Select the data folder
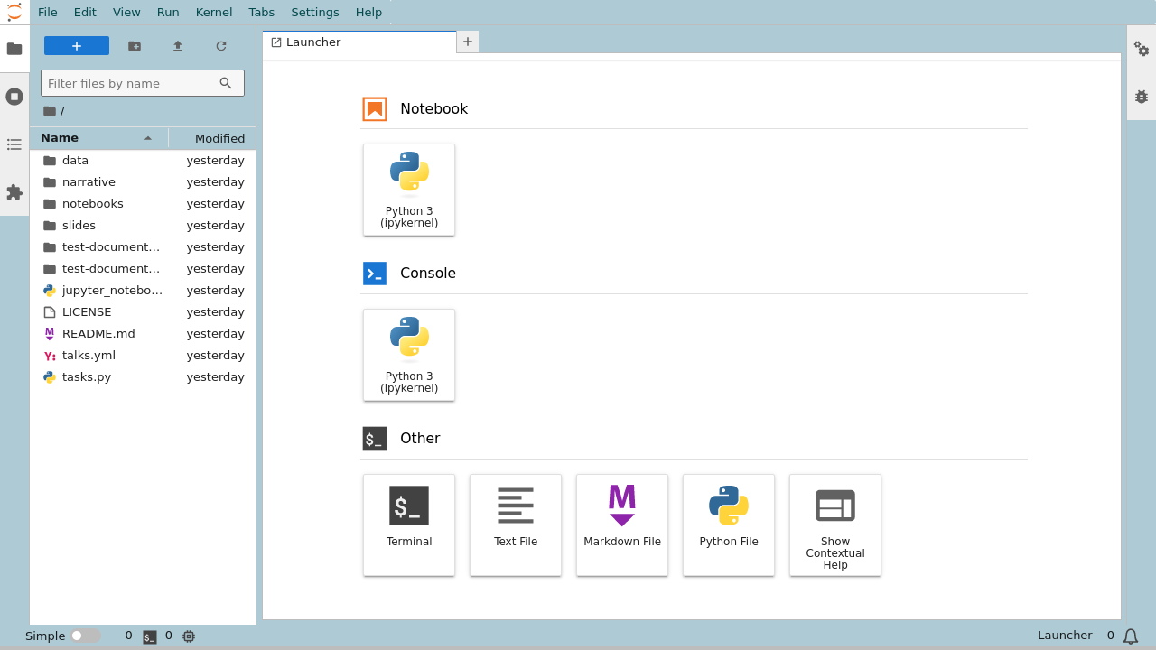This screenshot has width=1156, height=650. [x=143, y=161]
